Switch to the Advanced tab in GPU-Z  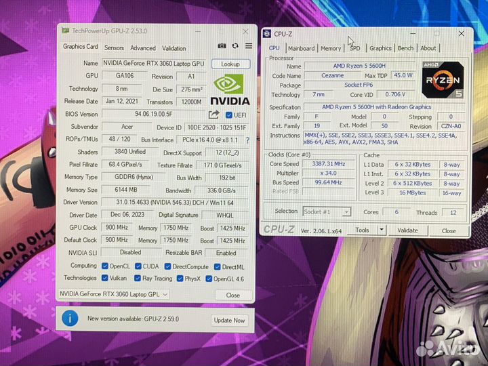point(143,48)
